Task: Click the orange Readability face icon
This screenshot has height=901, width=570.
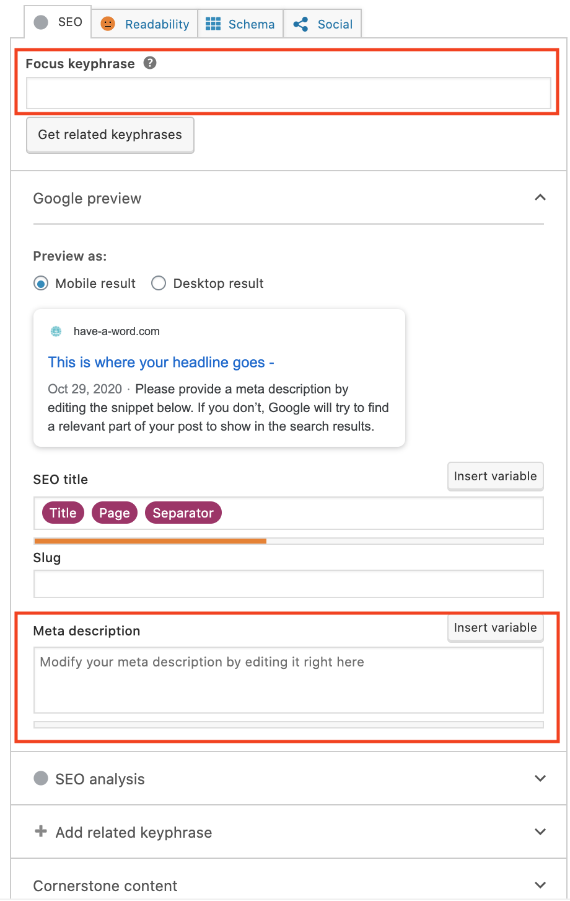Action: click(108, 24)
